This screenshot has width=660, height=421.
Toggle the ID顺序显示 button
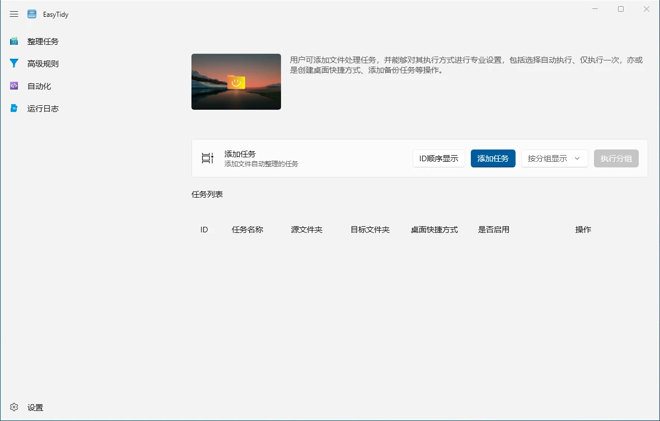(x=438, y=158)
